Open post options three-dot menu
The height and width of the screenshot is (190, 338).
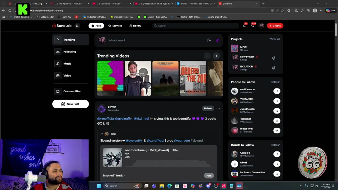click(218, 108)
